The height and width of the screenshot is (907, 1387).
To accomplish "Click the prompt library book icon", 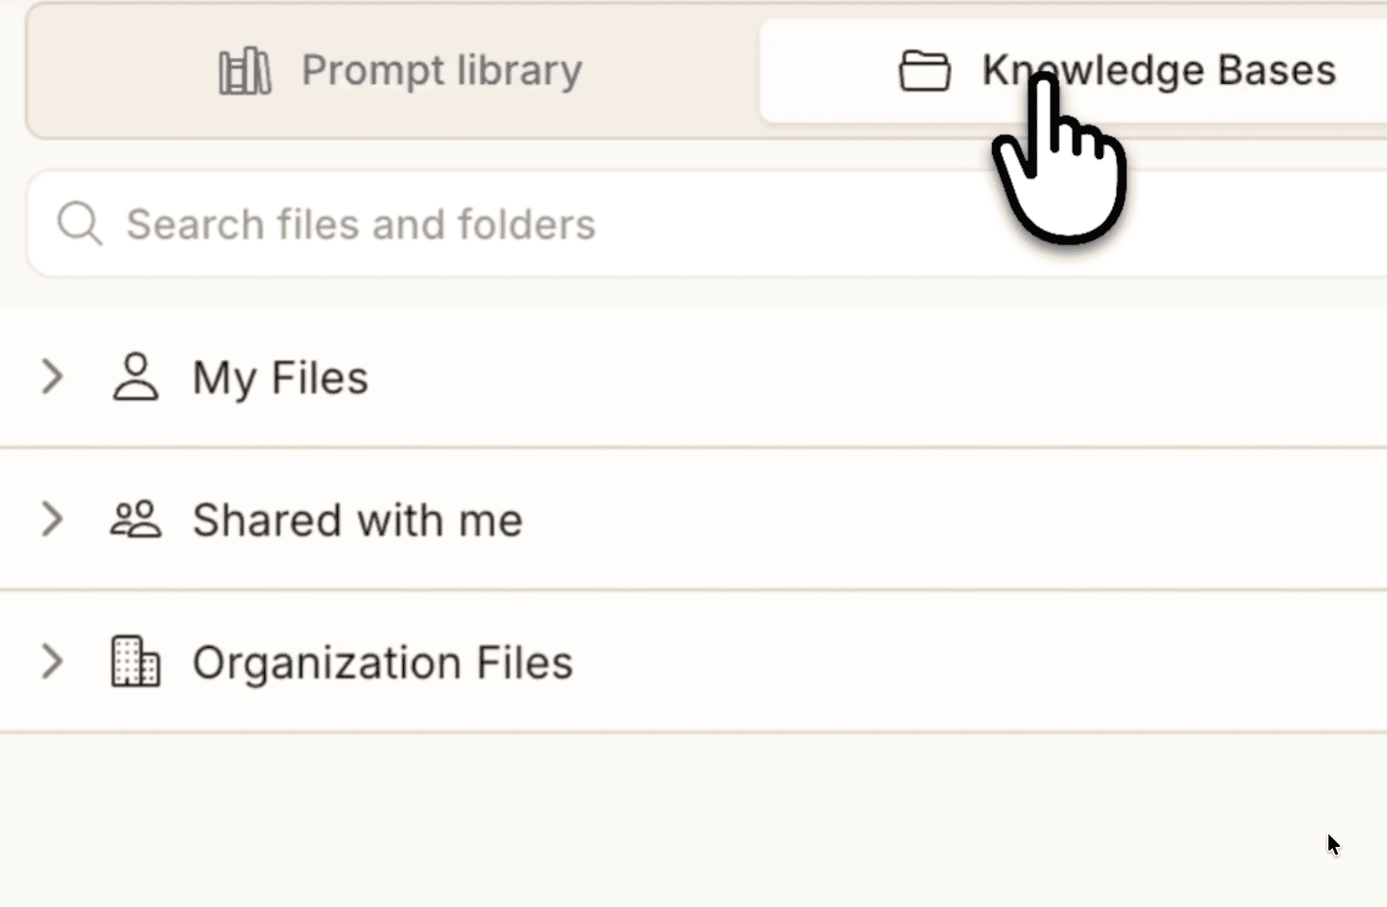I will click(x=243, y=70).
